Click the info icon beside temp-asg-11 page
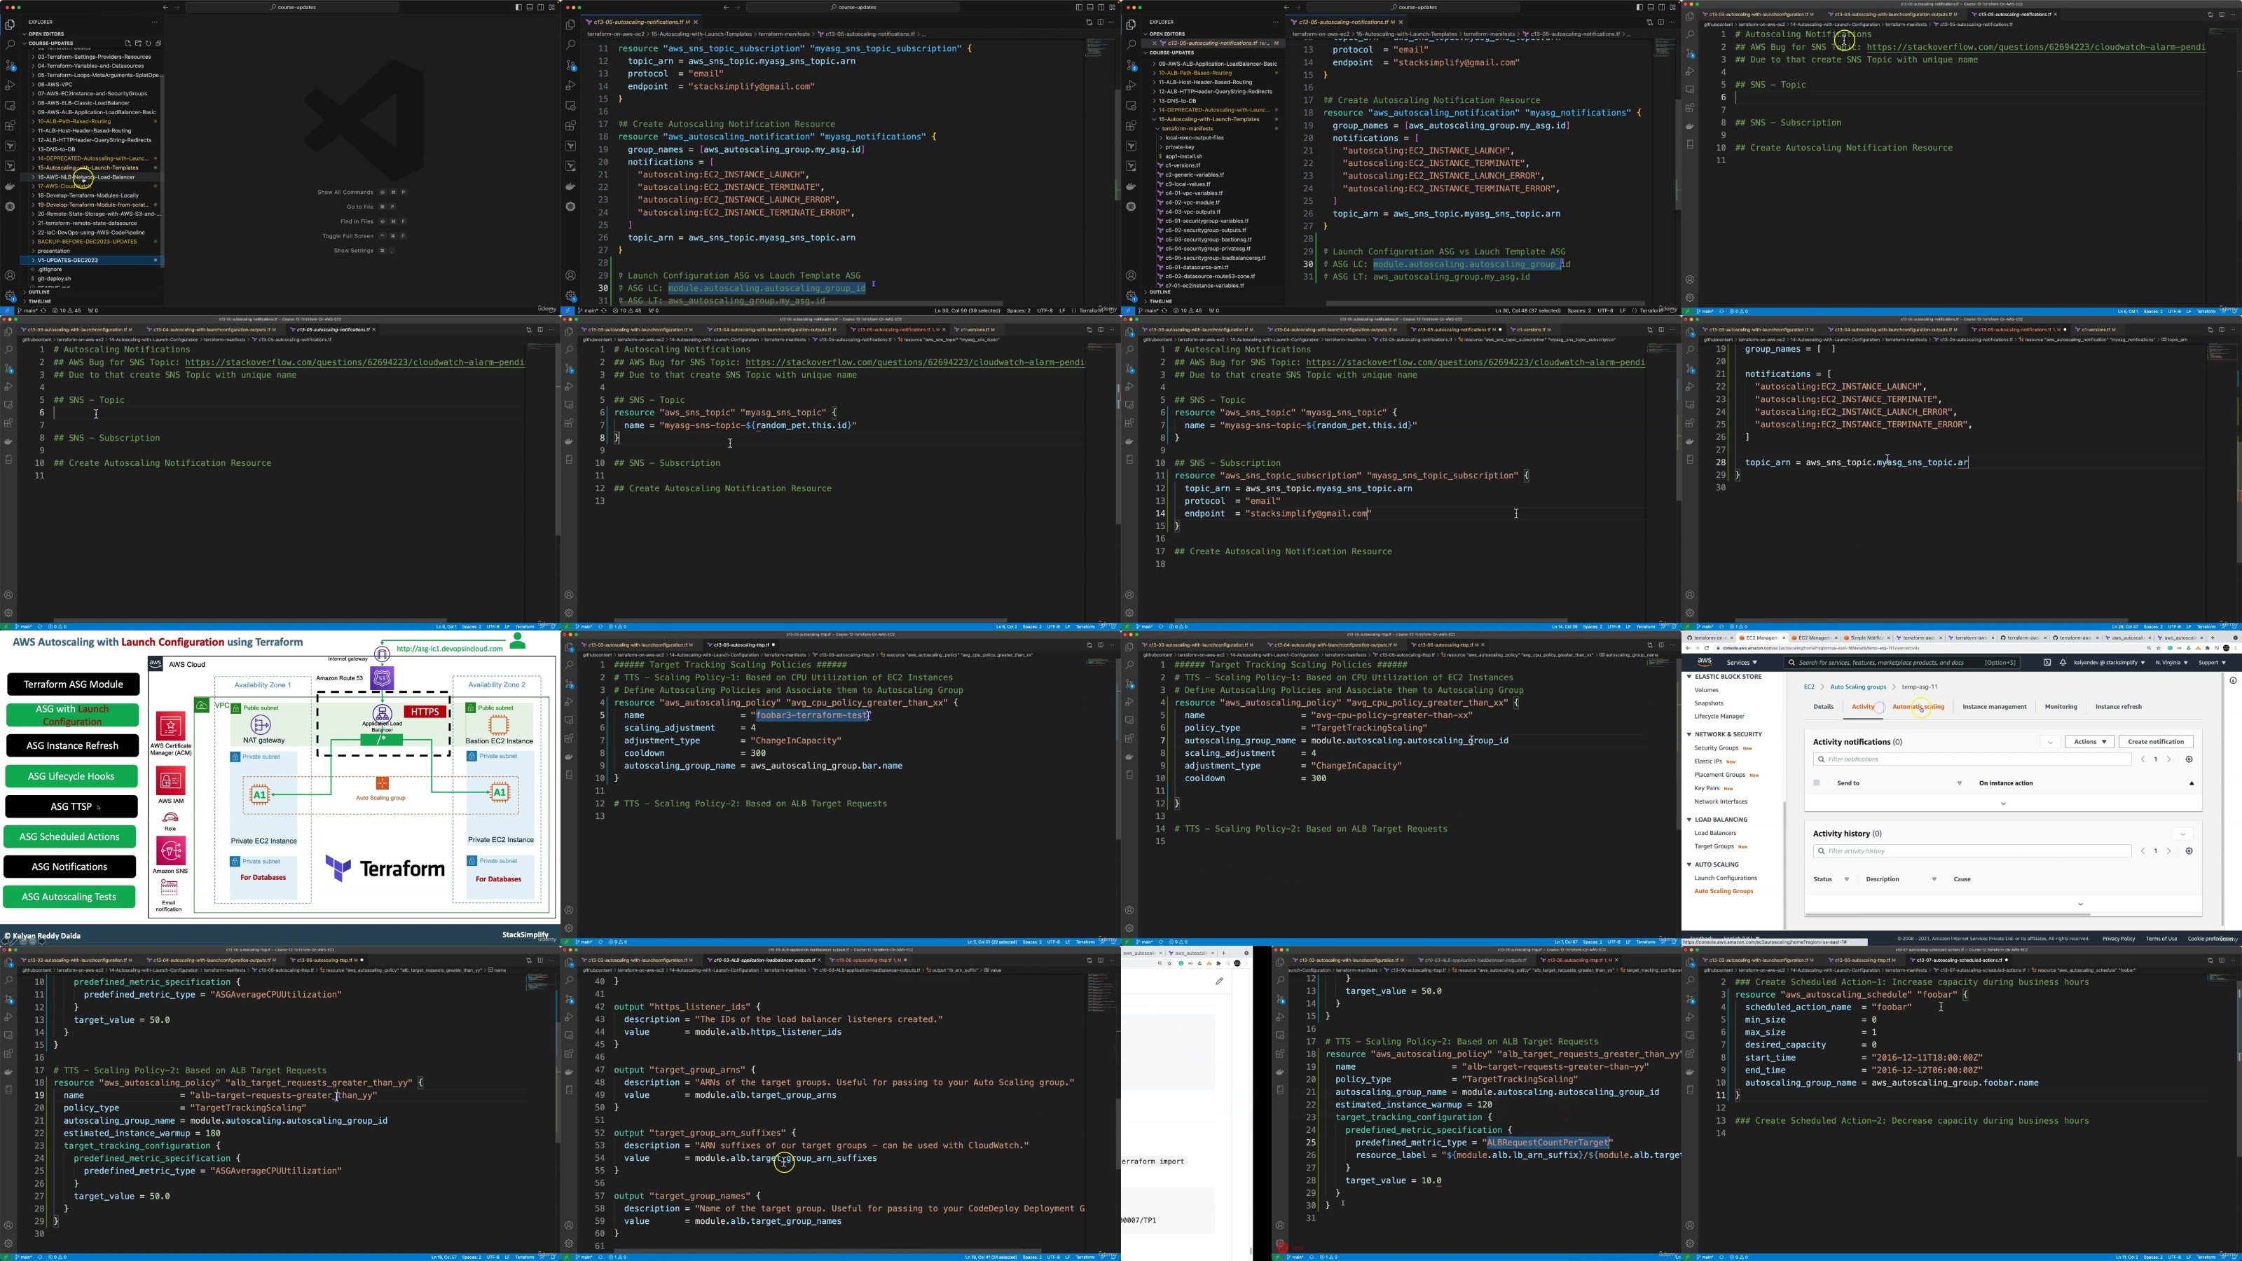Screen dimensions: 2242x1261 tap(2232, 680)
